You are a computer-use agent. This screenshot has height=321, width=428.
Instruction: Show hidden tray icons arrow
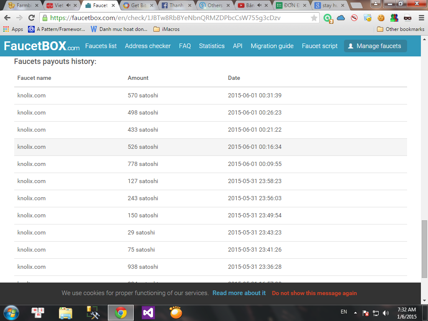[355, 313]
